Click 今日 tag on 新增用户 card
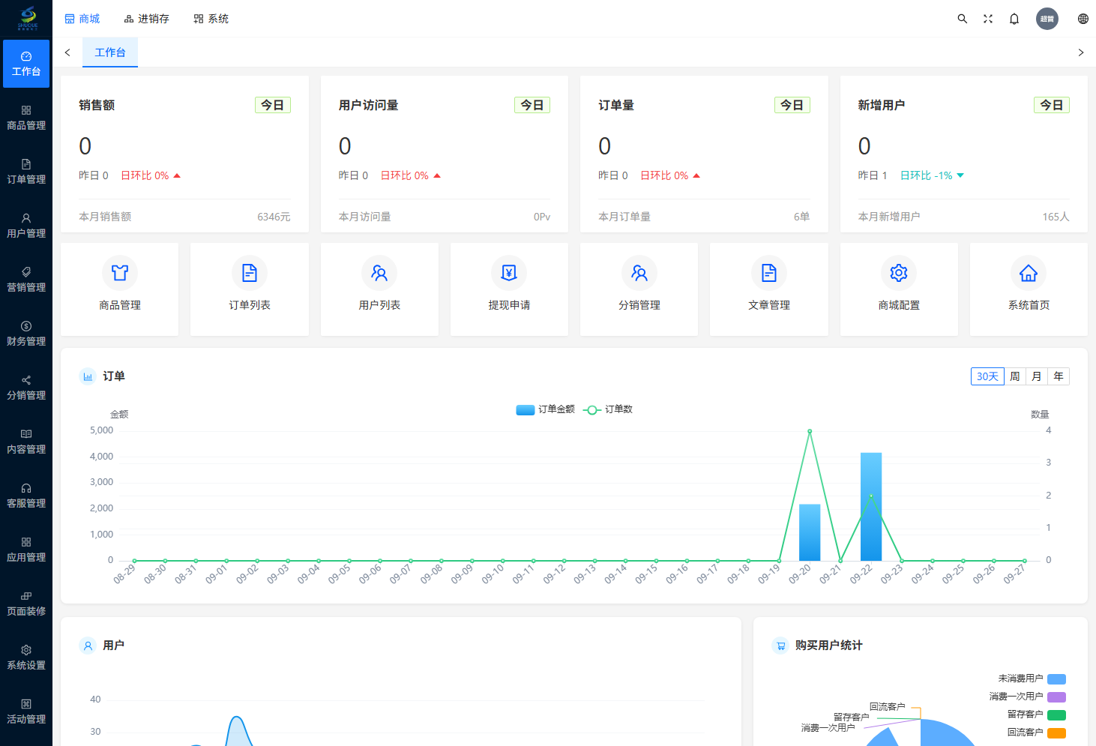The width and height of the screenshot is (1096, 746). (1052, 106)
